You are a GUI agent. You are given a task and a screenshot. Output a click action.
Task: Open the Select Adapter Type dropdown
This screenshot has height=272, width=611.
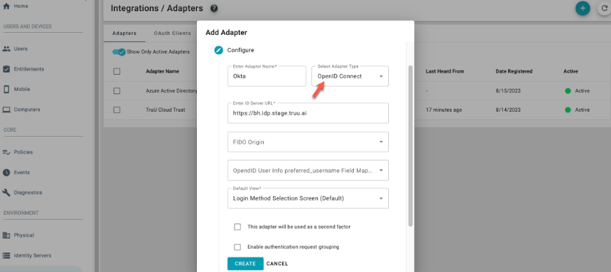351,76
